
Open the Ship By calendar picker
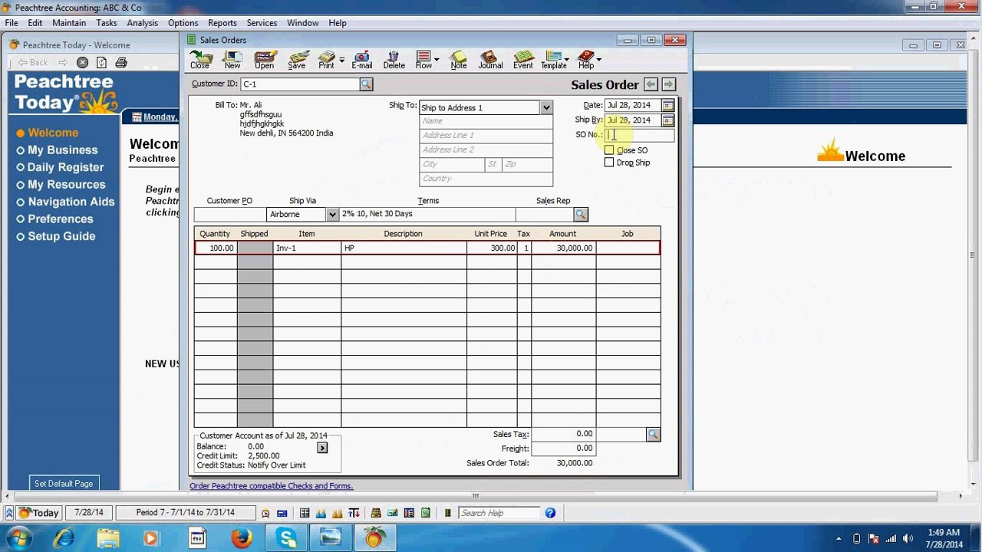pyautogui.click(x=668, y=120)
